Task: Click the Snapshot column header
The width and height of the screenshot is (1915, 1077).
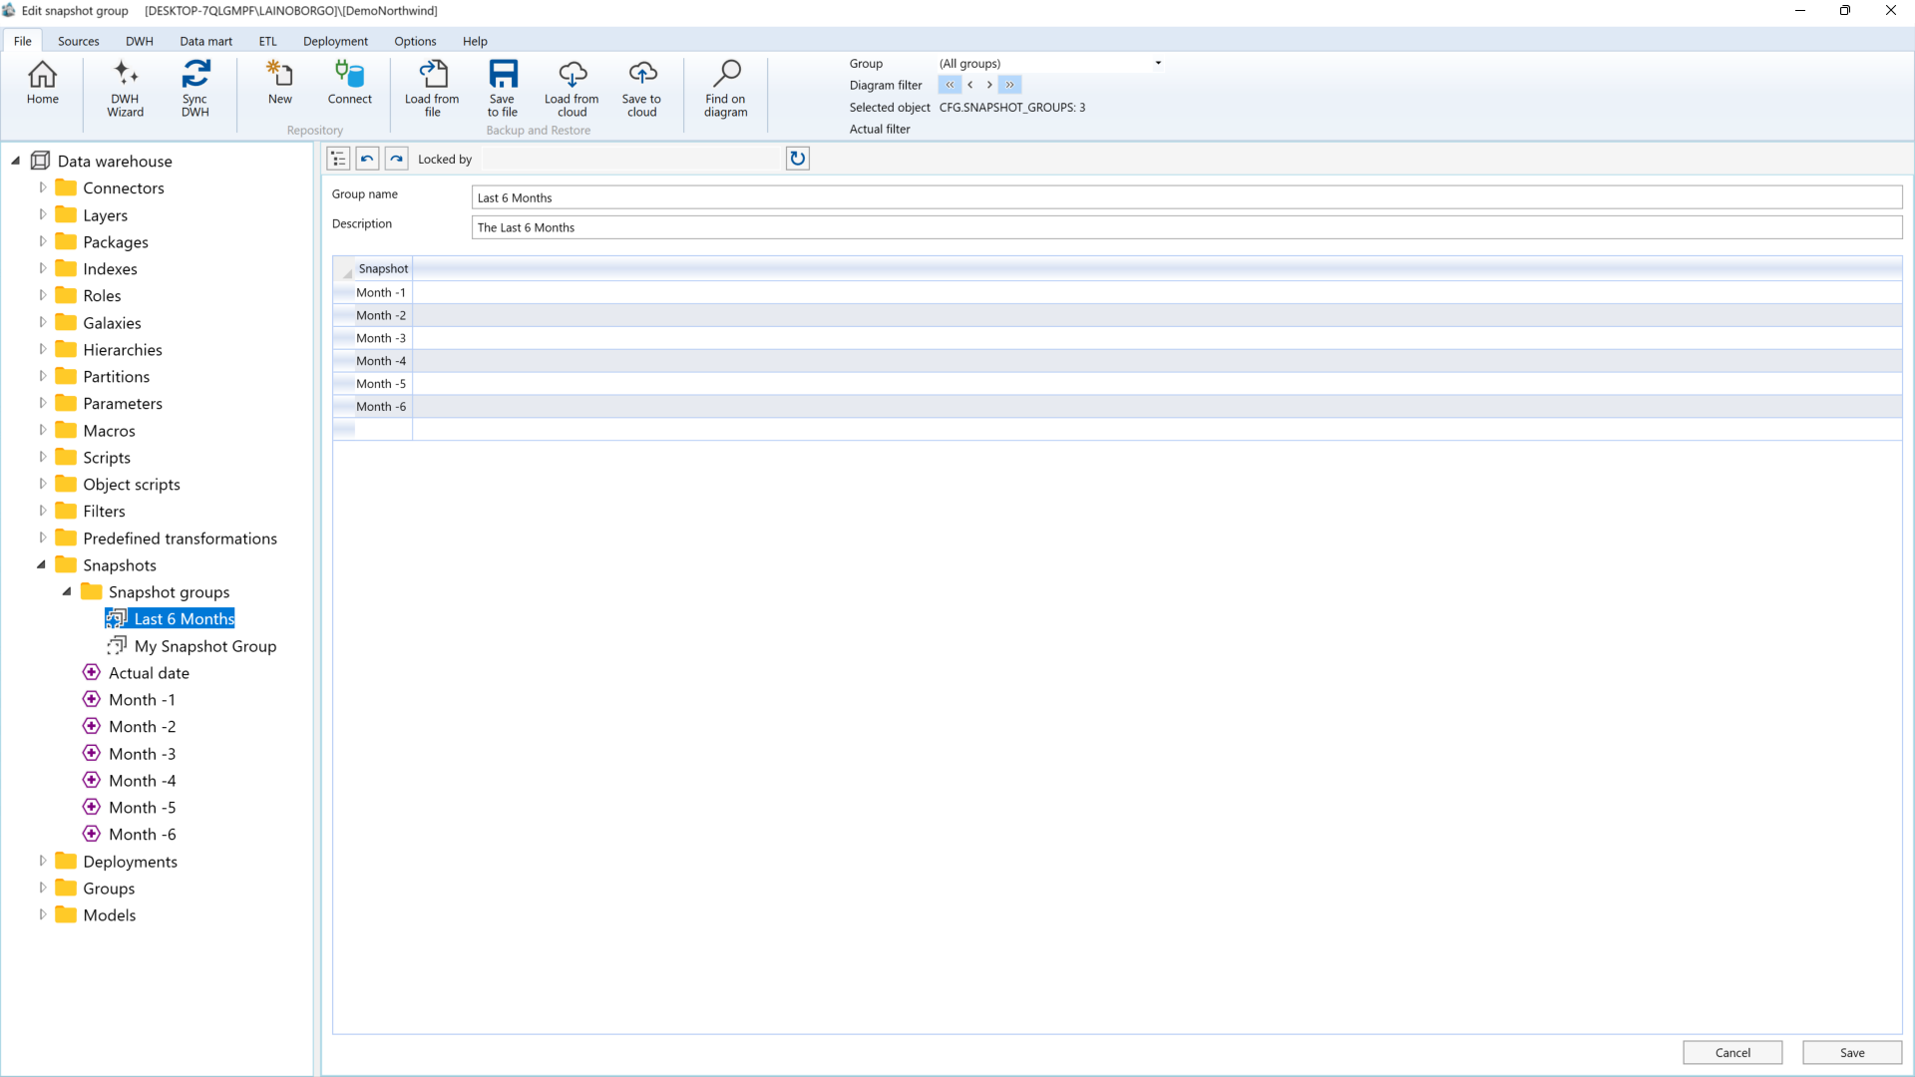Action: click(383, 269)
